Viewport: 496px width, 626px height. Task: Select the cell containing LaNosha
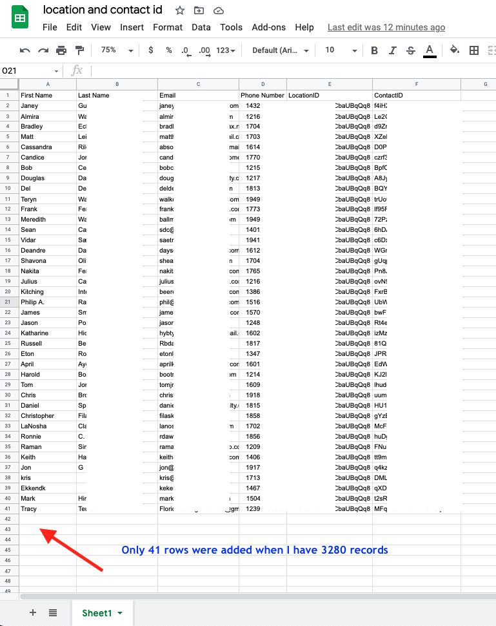click(x=48, y=426)
